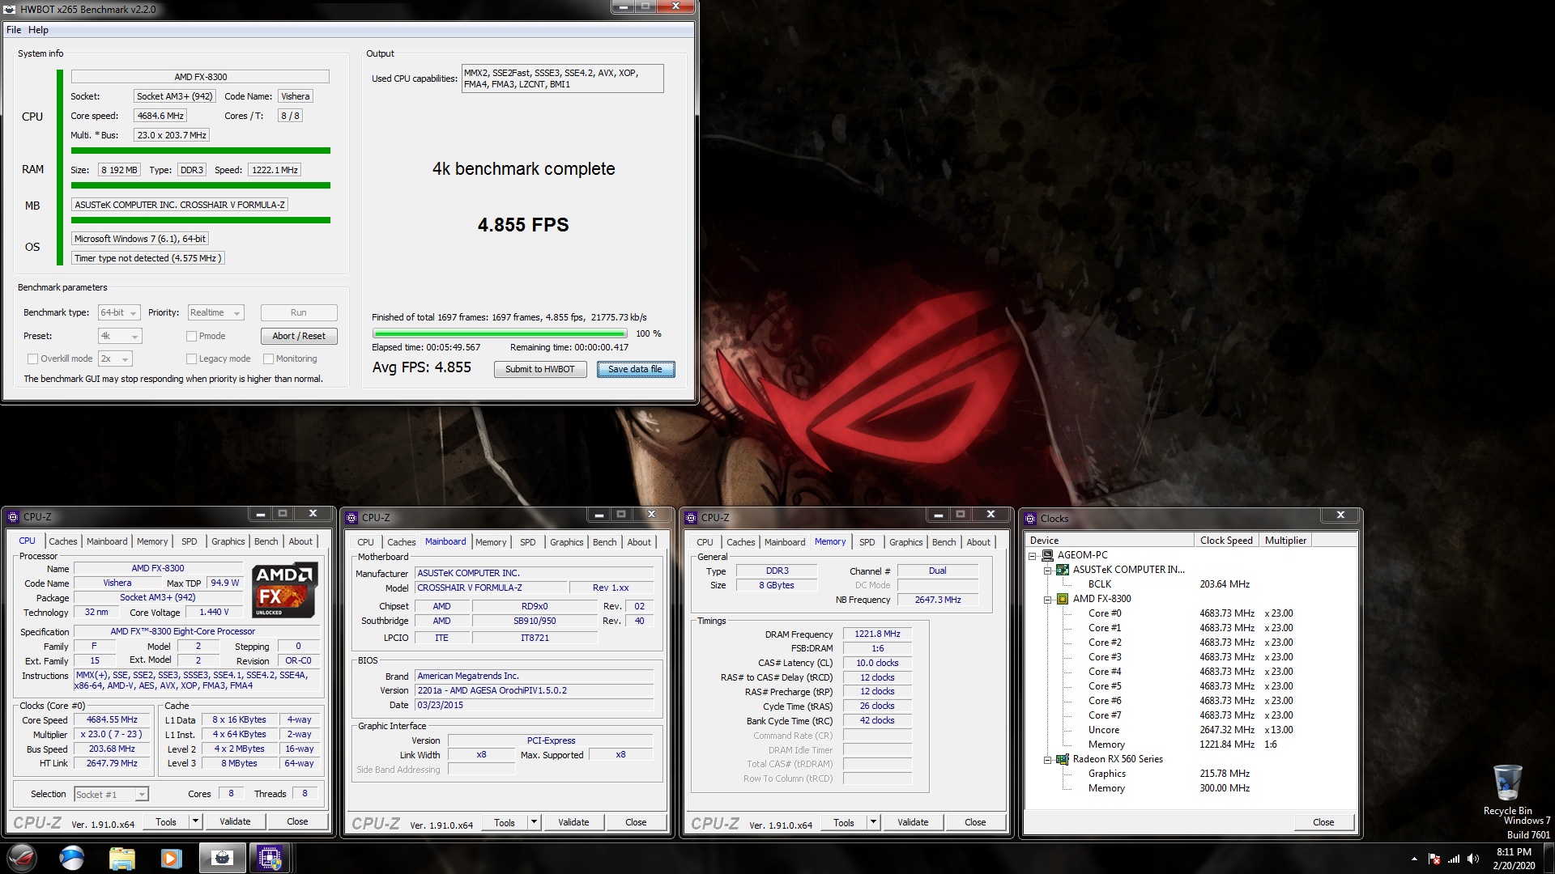Click the AMD FX Unlocked logo

point(284,591)
